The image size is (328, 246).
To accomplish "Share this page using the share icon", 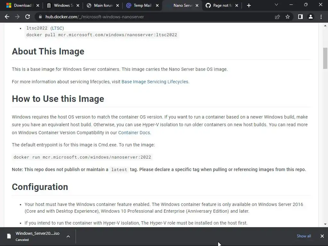I will pyautogui.click(x=277, y=17).
